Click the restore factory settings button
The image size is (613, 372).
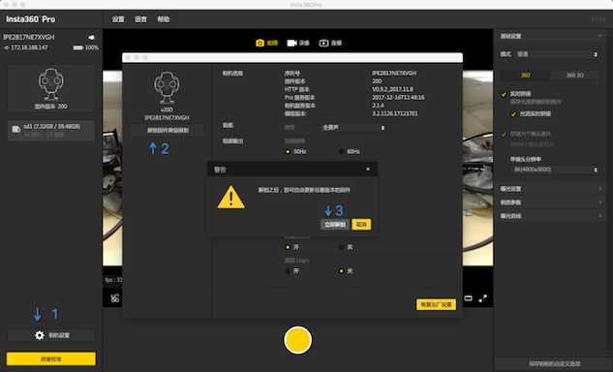pyautogui.click(x=436, y=304)
